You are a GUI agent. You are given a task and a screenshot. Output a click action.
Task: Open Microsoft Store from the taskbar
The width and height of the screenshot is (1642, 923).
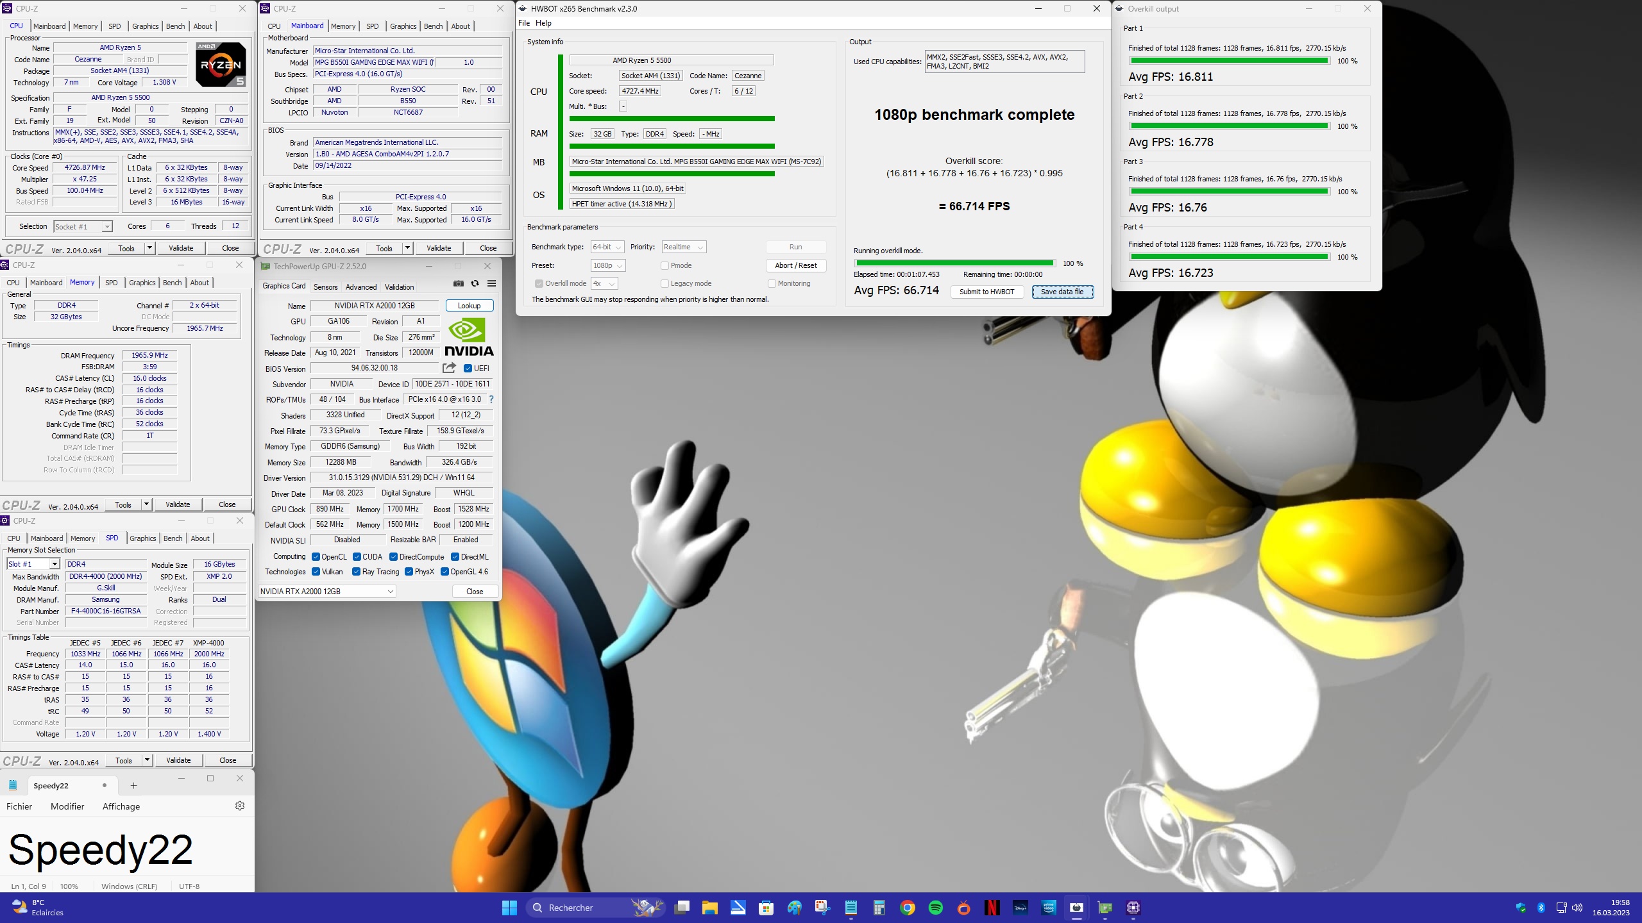click(x=766, y=908)
